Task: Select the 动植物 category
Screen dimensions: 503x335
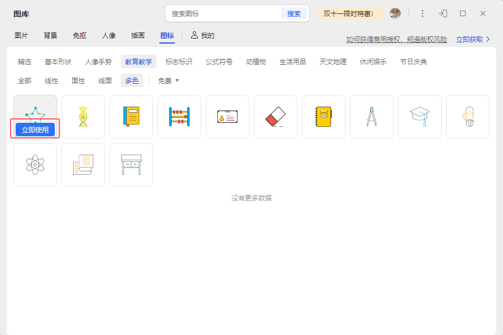Action: [x=256, y=62]
